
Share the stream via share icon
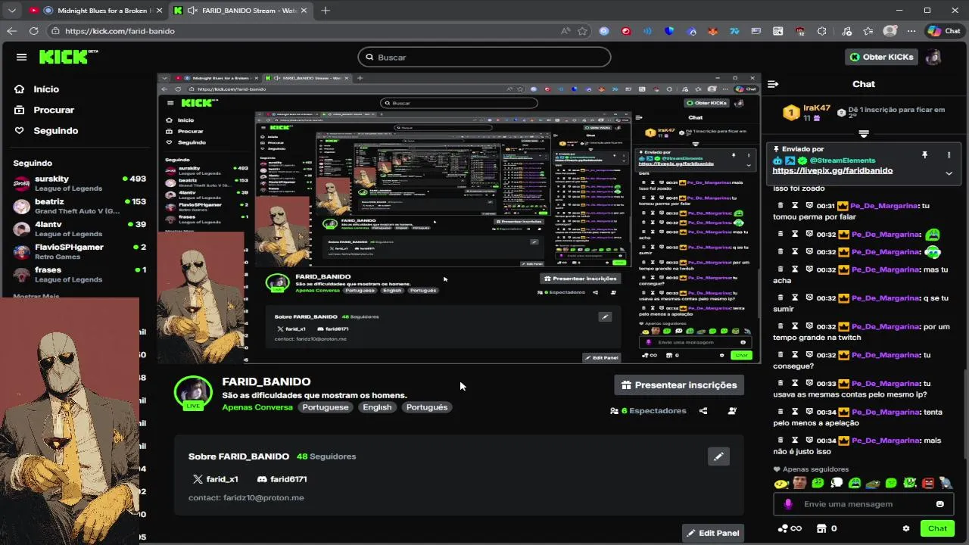click(x=703, y=411)
